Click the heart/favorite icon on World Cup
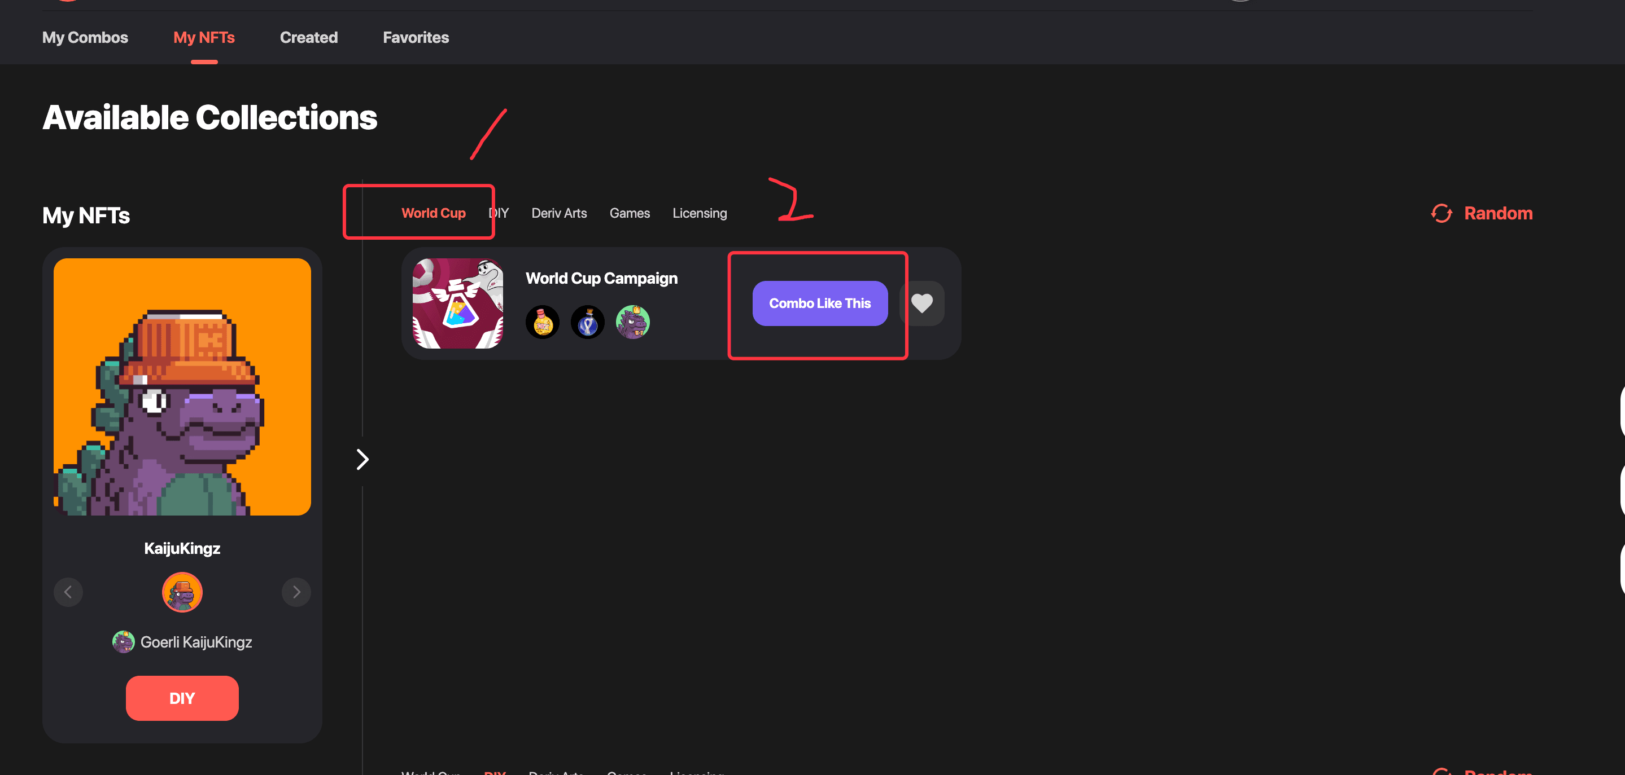The height and width of the screenshot is (775, 1625). (927, 303)
